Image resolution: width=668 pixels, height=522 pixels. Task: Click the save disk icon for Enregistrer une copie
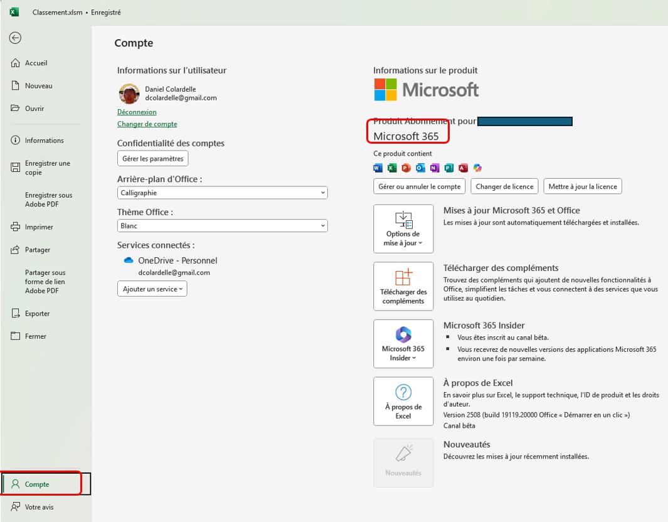(x=15, y=167)
